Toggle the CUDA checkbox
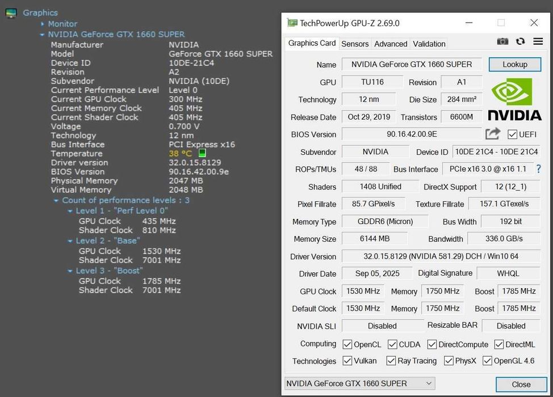 [392, 344]
